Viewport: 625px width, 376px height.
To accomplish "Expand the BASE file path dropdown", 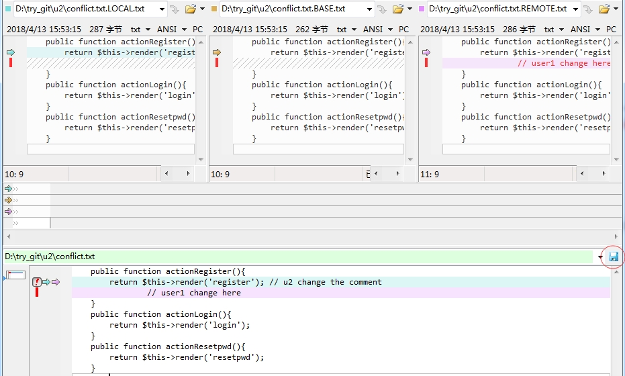I will (369, 9).
